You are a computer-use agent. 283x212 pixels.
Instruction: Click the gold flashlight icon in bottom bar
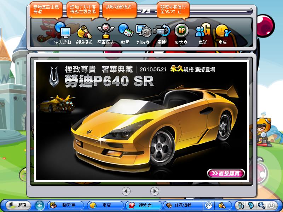tap(222, 205)
